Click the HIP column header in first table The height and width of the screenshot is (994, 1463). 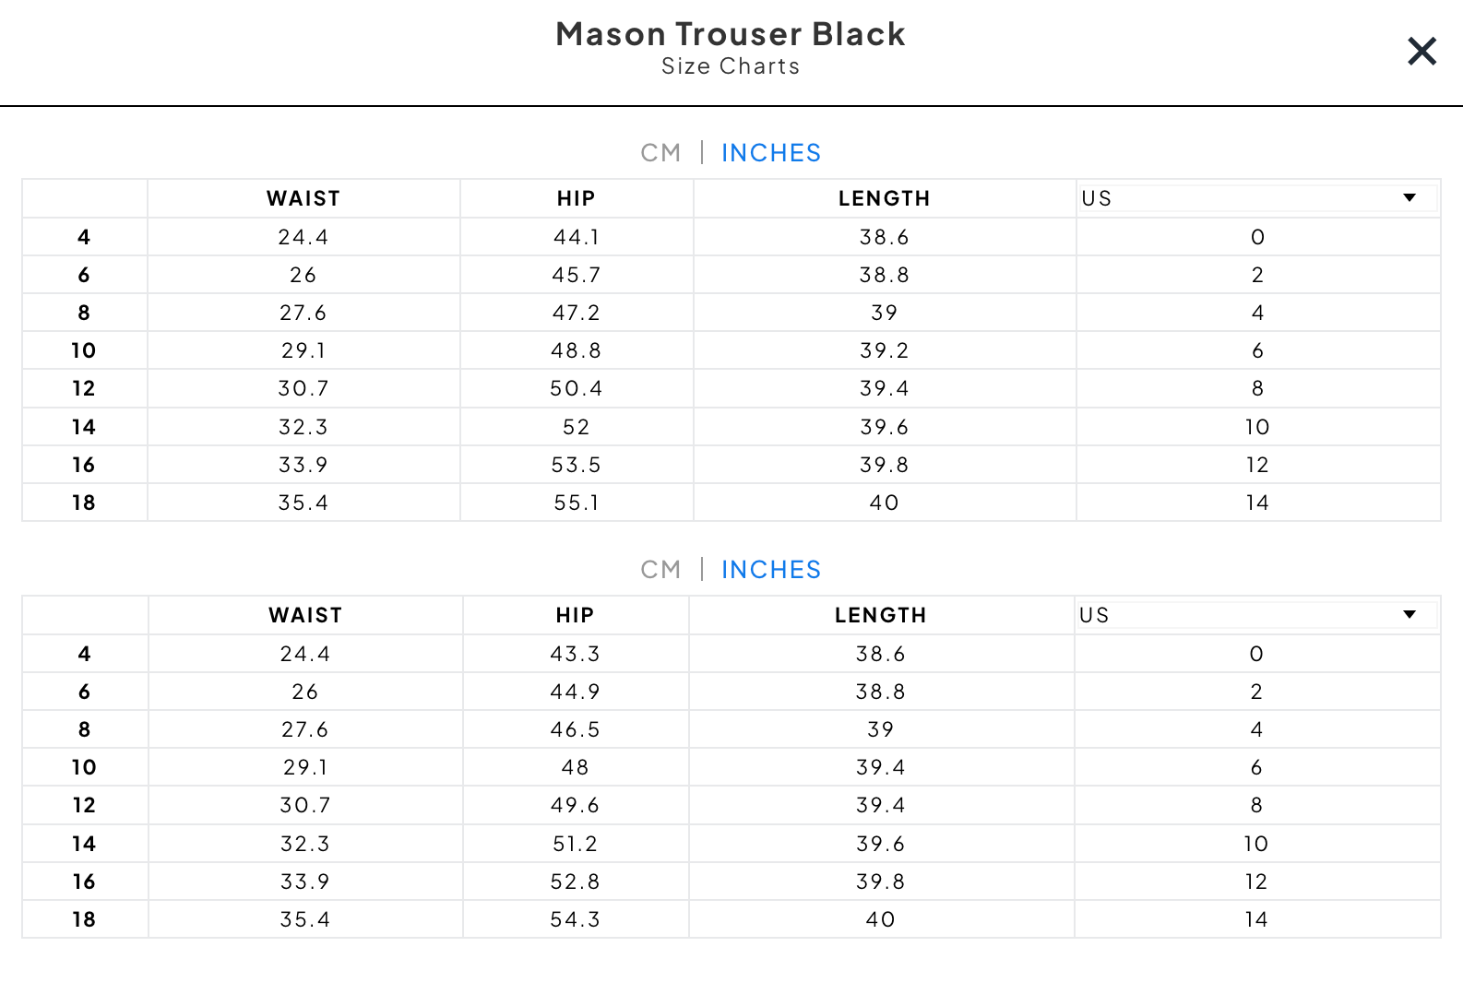(577, 198)
